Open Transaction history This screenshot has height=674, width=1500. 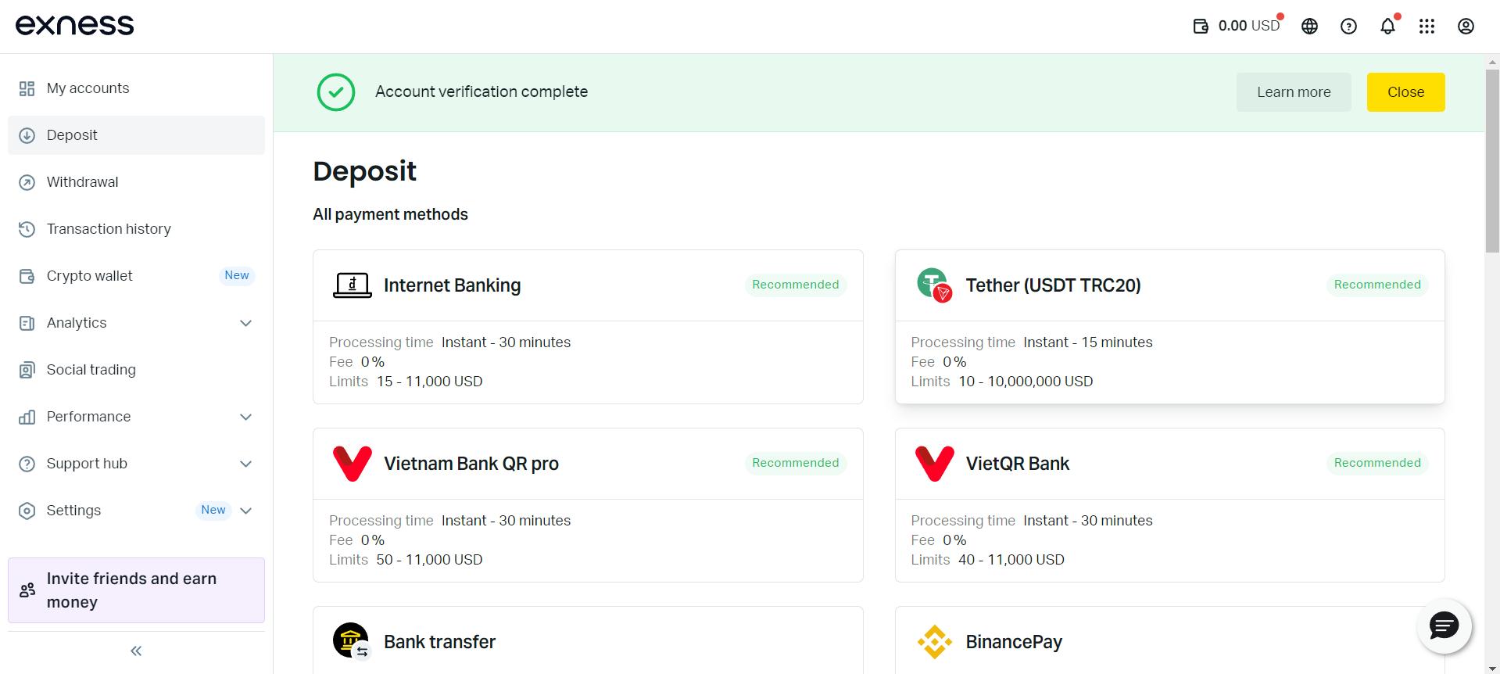pos(136,229)
